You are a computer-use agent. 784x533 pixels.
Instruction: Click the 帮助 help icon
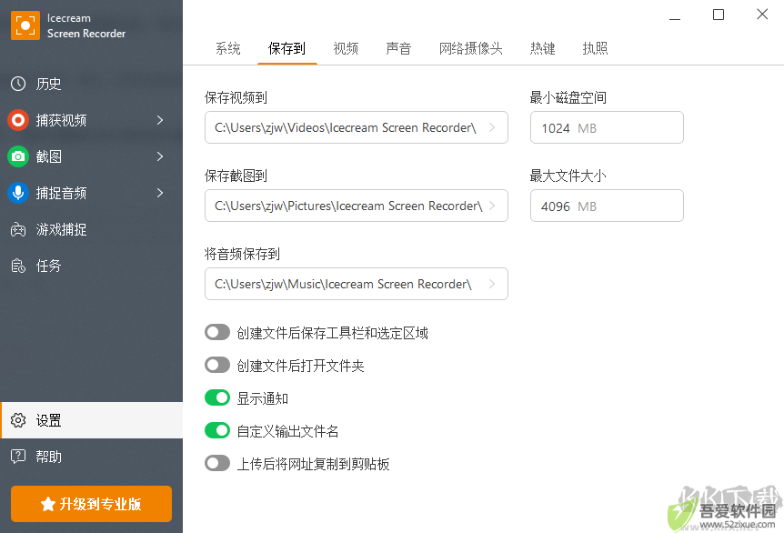point(18,457)
